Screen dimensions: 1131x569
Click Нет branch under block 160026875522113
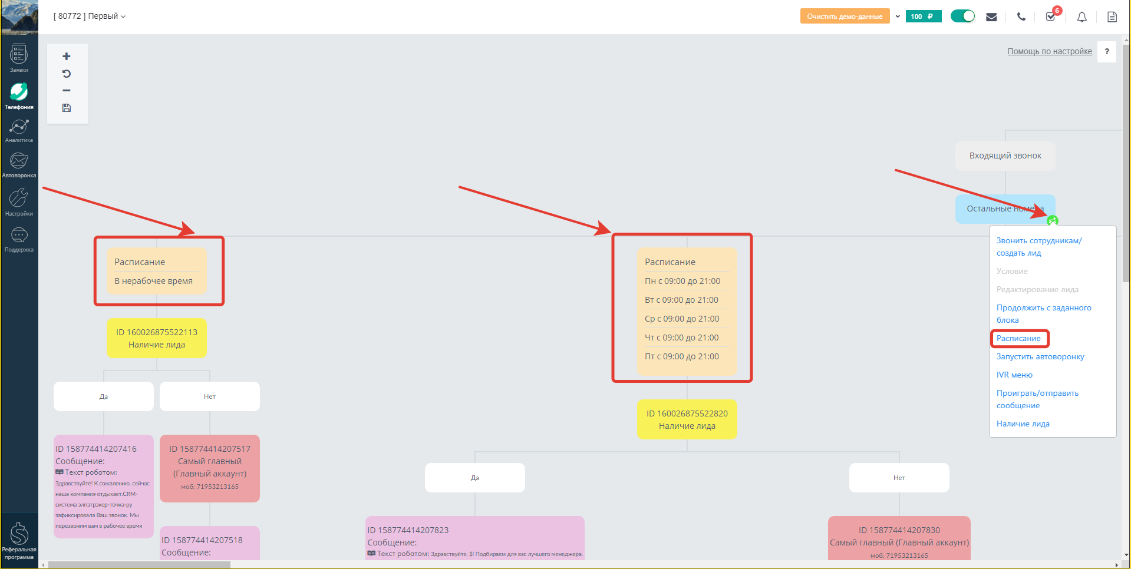point(210,396)
